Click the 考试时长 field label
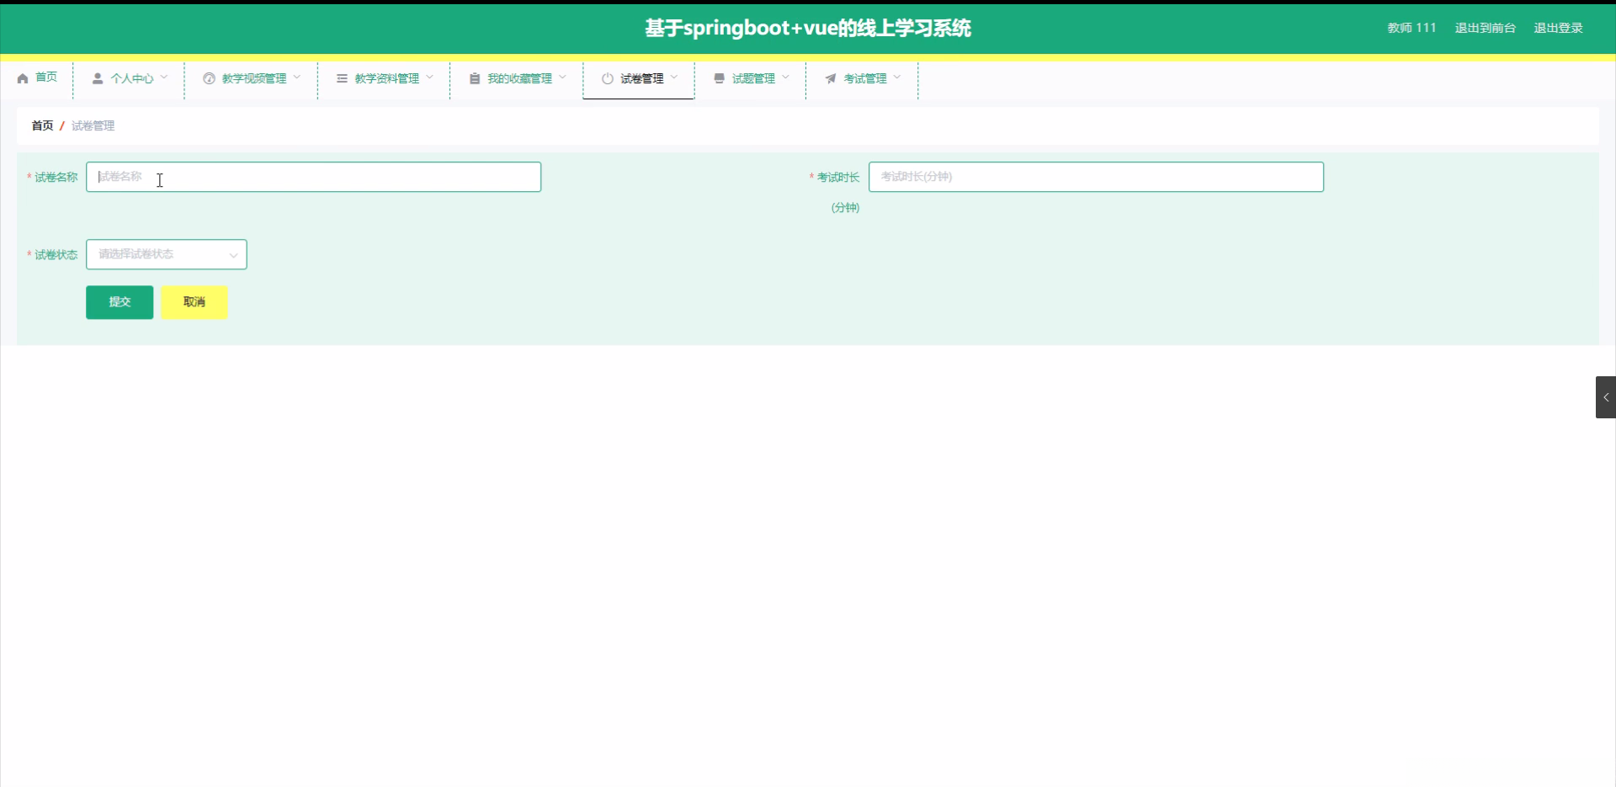1616x787 pixels. click(x=838, y=177)
